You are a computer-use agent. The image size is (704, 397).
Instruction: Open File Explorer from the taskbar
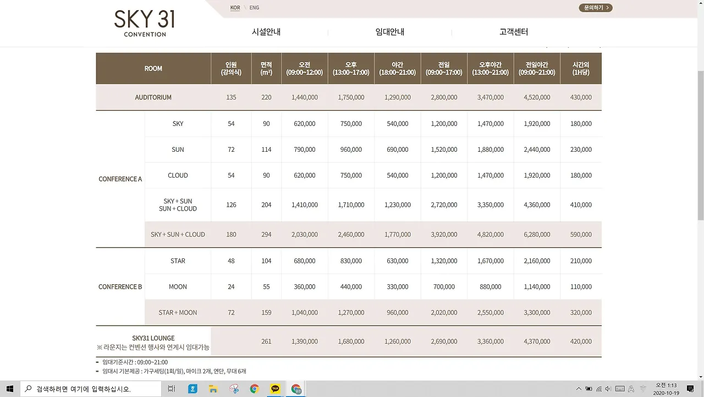(213, 389)
